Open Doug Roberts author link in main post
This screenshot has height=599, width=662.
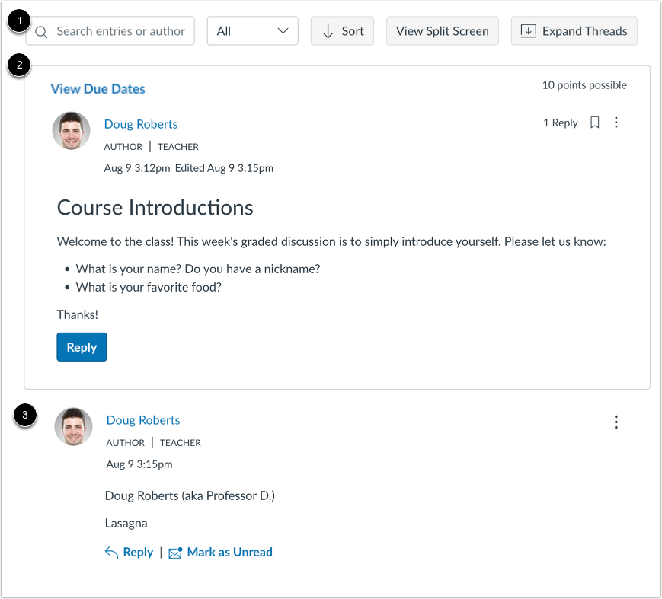141,124
